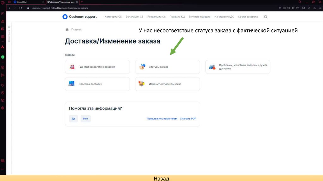
Task: Close the Ozon.CRM tab
Action: point(43,2)
